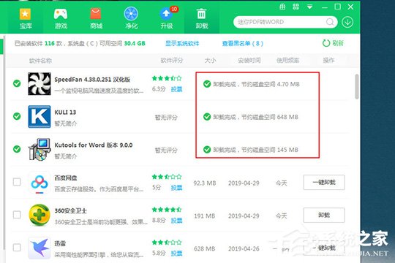Click 投票 link in 迅雷 row
The width and height of the screenshot is (395, 263).
[176, 254]
